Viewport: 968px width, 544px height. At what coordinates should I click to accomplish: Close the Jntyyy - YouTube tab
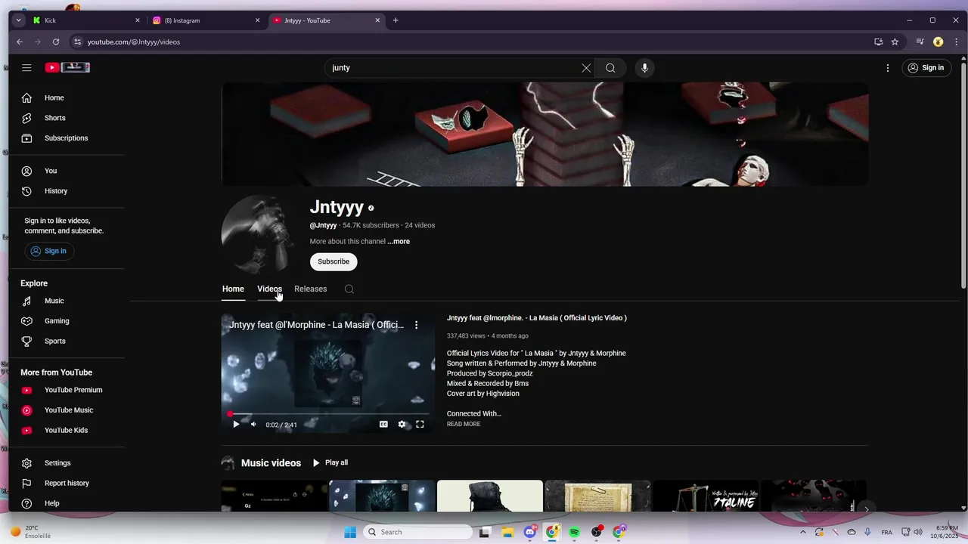point(377,20)
